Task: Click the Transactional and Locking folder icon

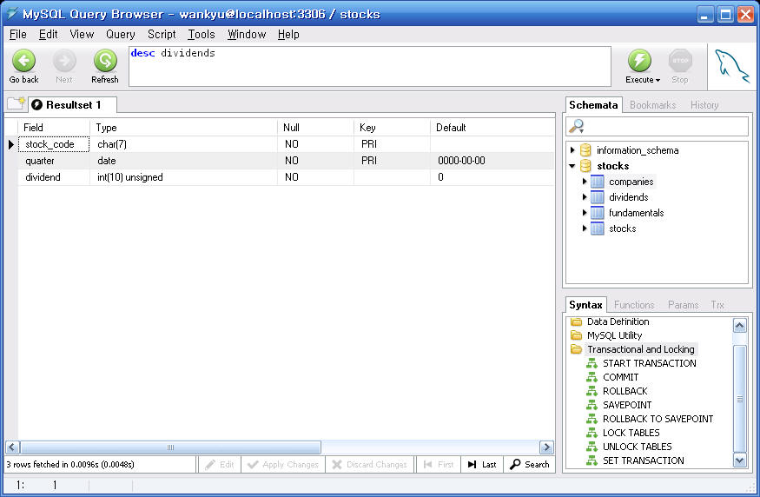Action: click(577, 349)
